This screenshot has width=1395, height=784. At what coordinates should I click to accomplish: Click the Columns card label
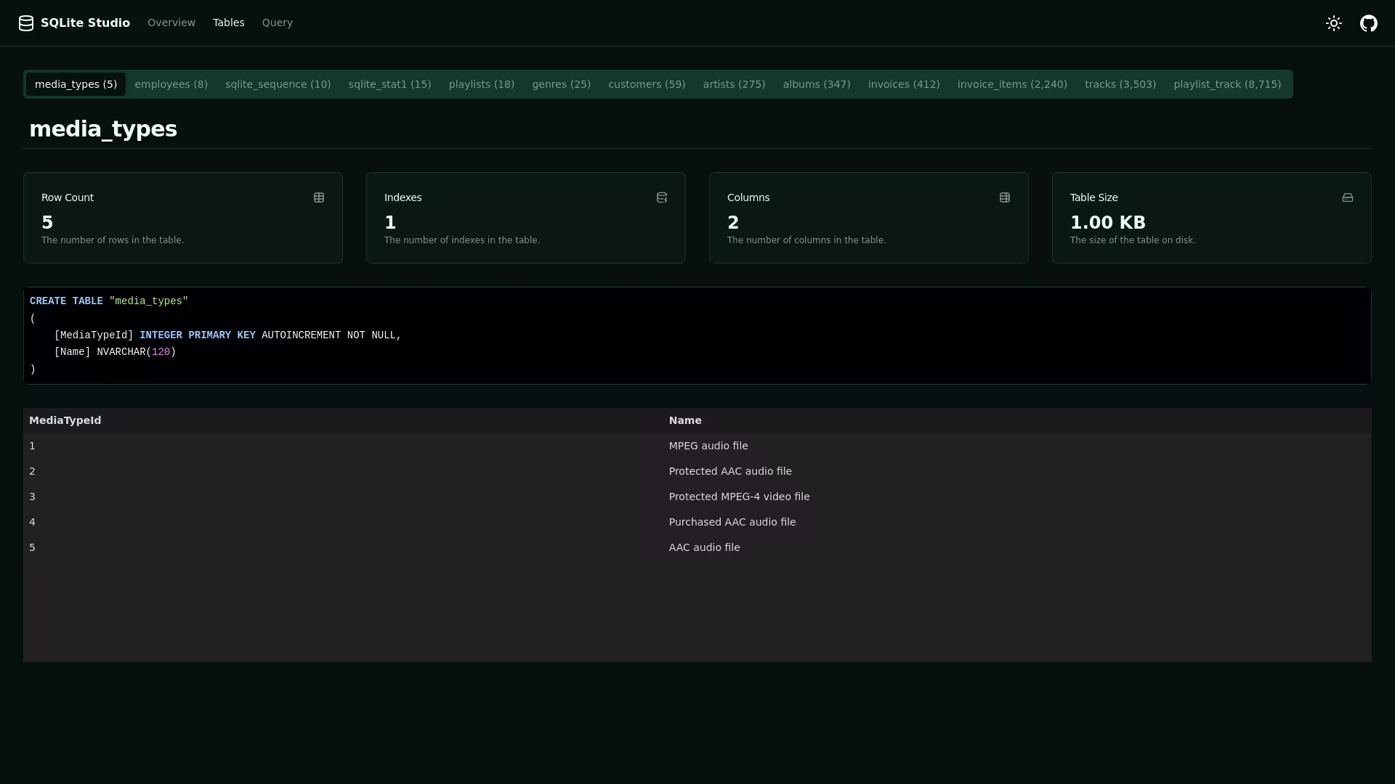[x=748, y=197]
